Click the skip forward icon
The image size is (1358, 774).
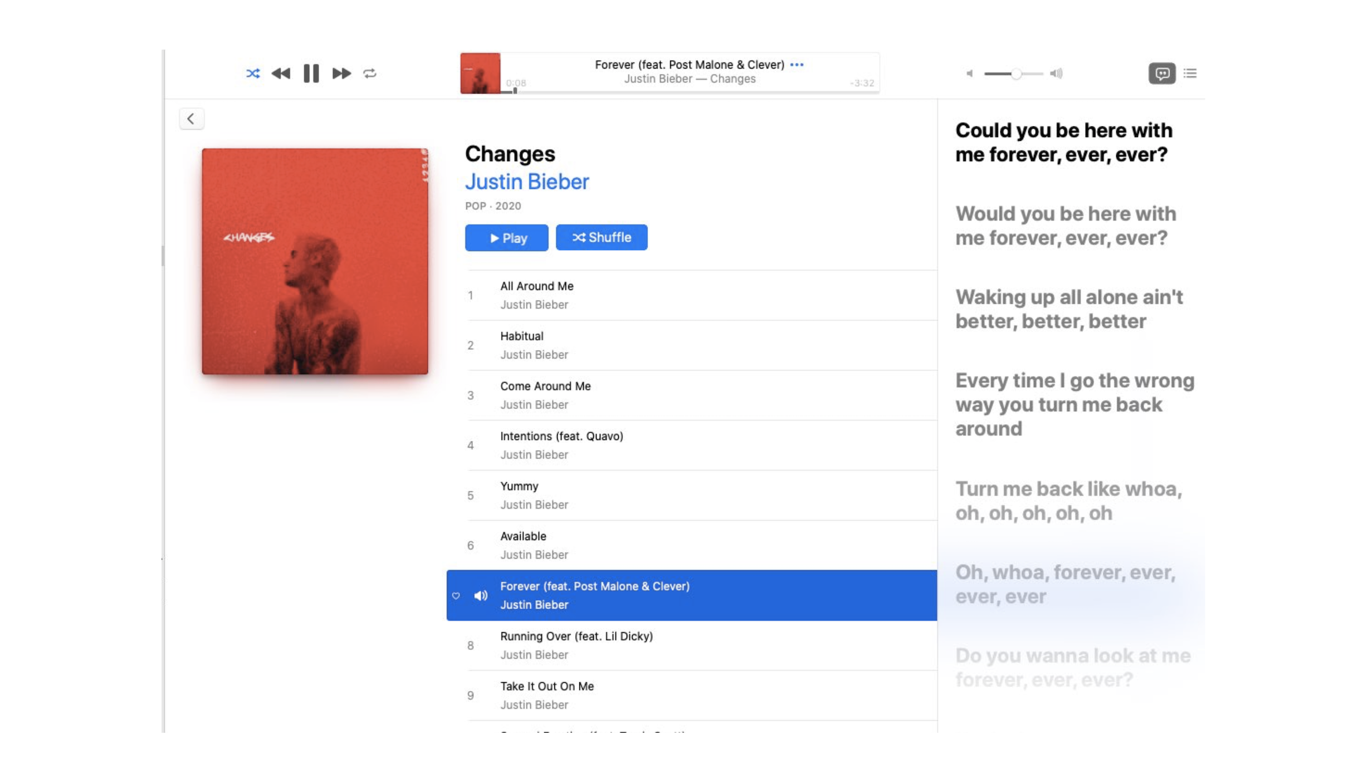(341, 72)
